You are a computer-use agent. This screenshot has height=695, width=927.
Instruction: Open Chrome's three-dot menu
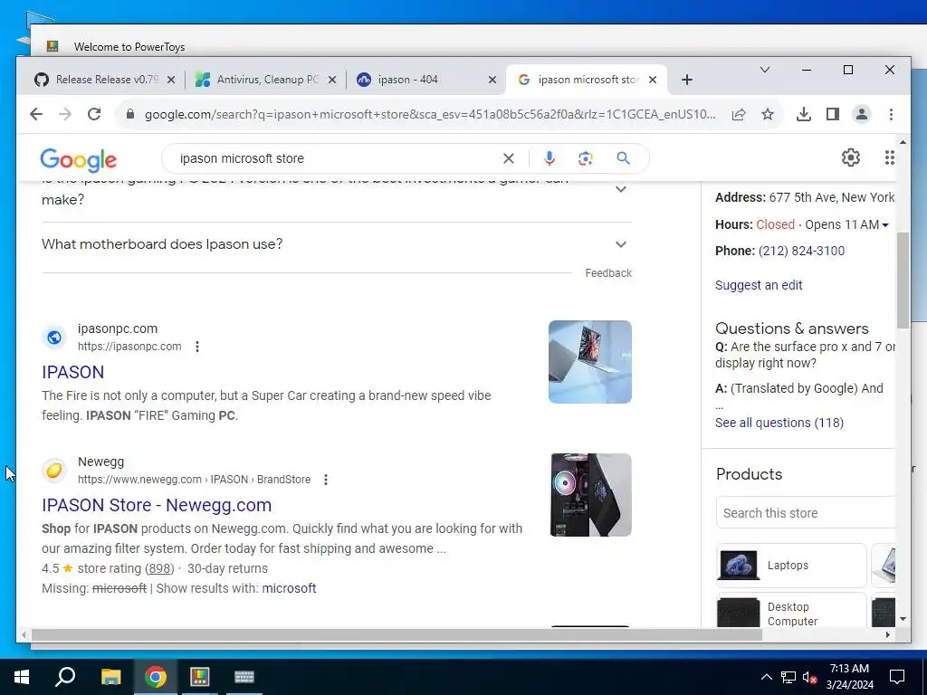pyautogui.click(x=891, y=114)
